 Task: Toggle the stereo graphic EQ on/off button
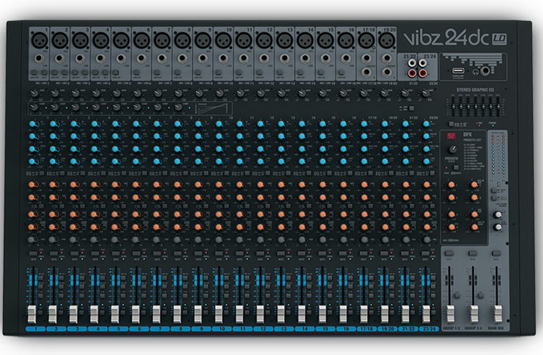pos(451,123)
